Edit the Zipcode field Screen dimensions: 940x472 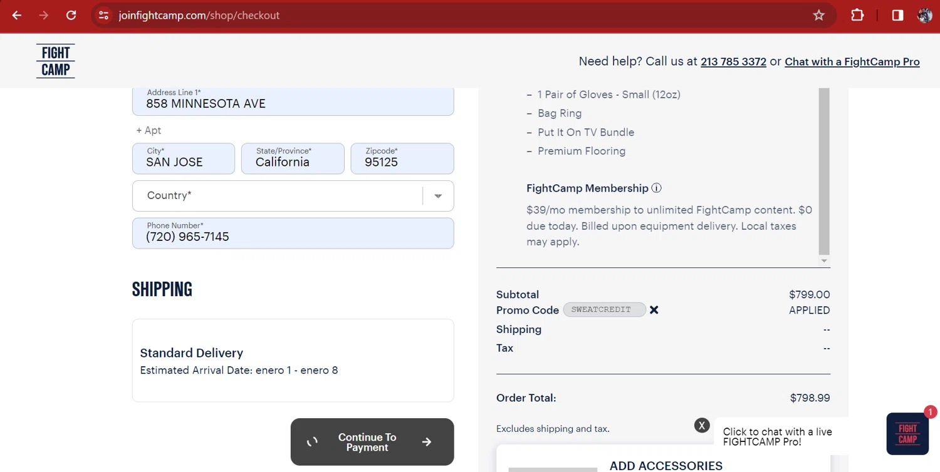pos(402,158)
